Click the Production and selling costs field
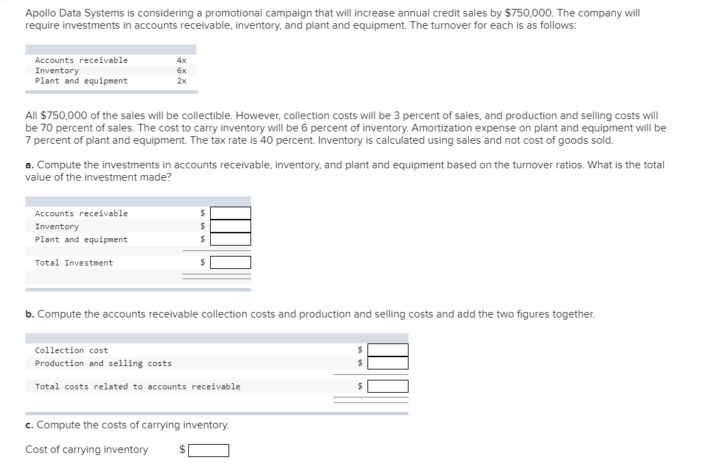 [388, 363]
